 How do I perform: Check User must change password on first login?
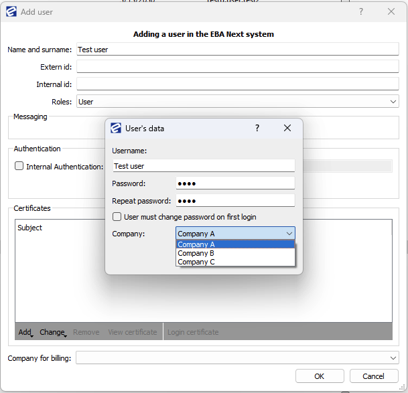tap(117, 217)
